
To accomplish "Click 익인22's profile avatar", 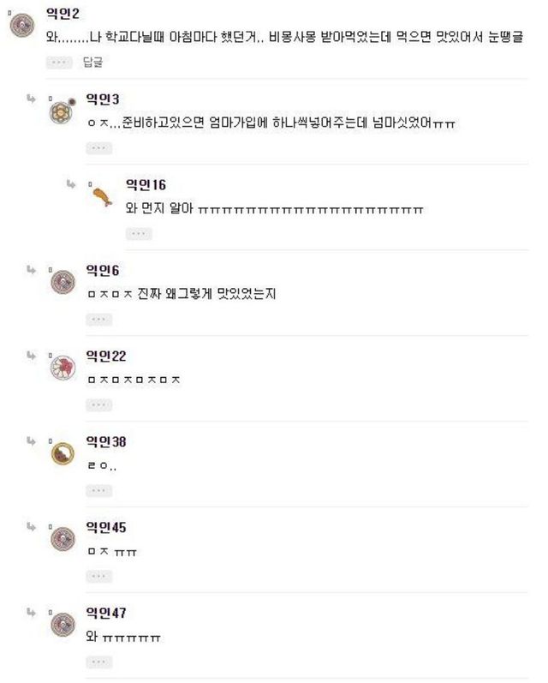I will [x=63, y=368].
